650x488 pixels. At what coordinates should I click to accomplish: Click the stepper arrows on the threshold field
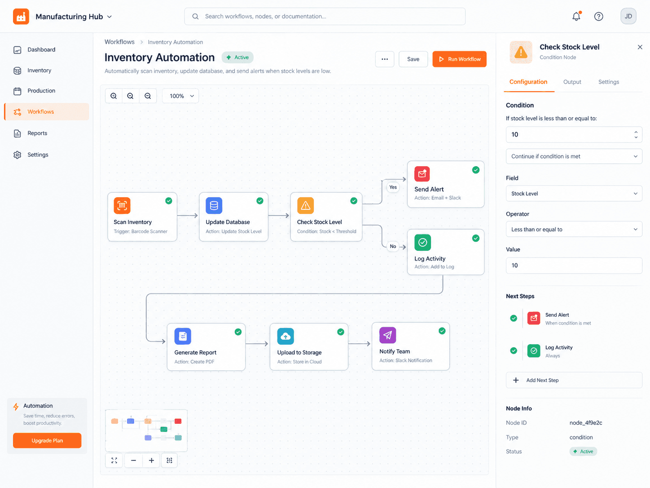[x=636, y=134]
